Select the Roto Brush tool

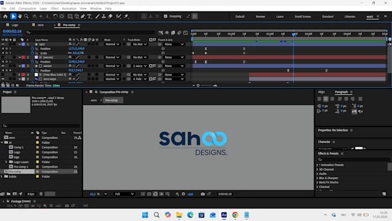tap(119, 17)
